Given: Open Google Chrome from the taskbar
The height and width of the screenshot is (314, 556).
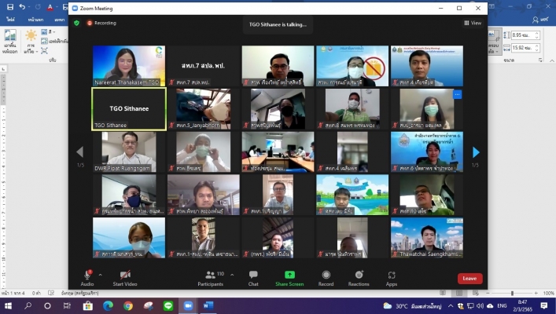Looking at the screenshot, I should (x=128, y=305).
